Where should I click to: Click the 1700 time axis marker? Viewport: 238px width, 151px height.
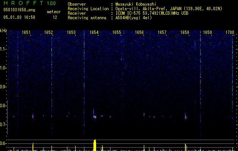[x=230, y=32]
